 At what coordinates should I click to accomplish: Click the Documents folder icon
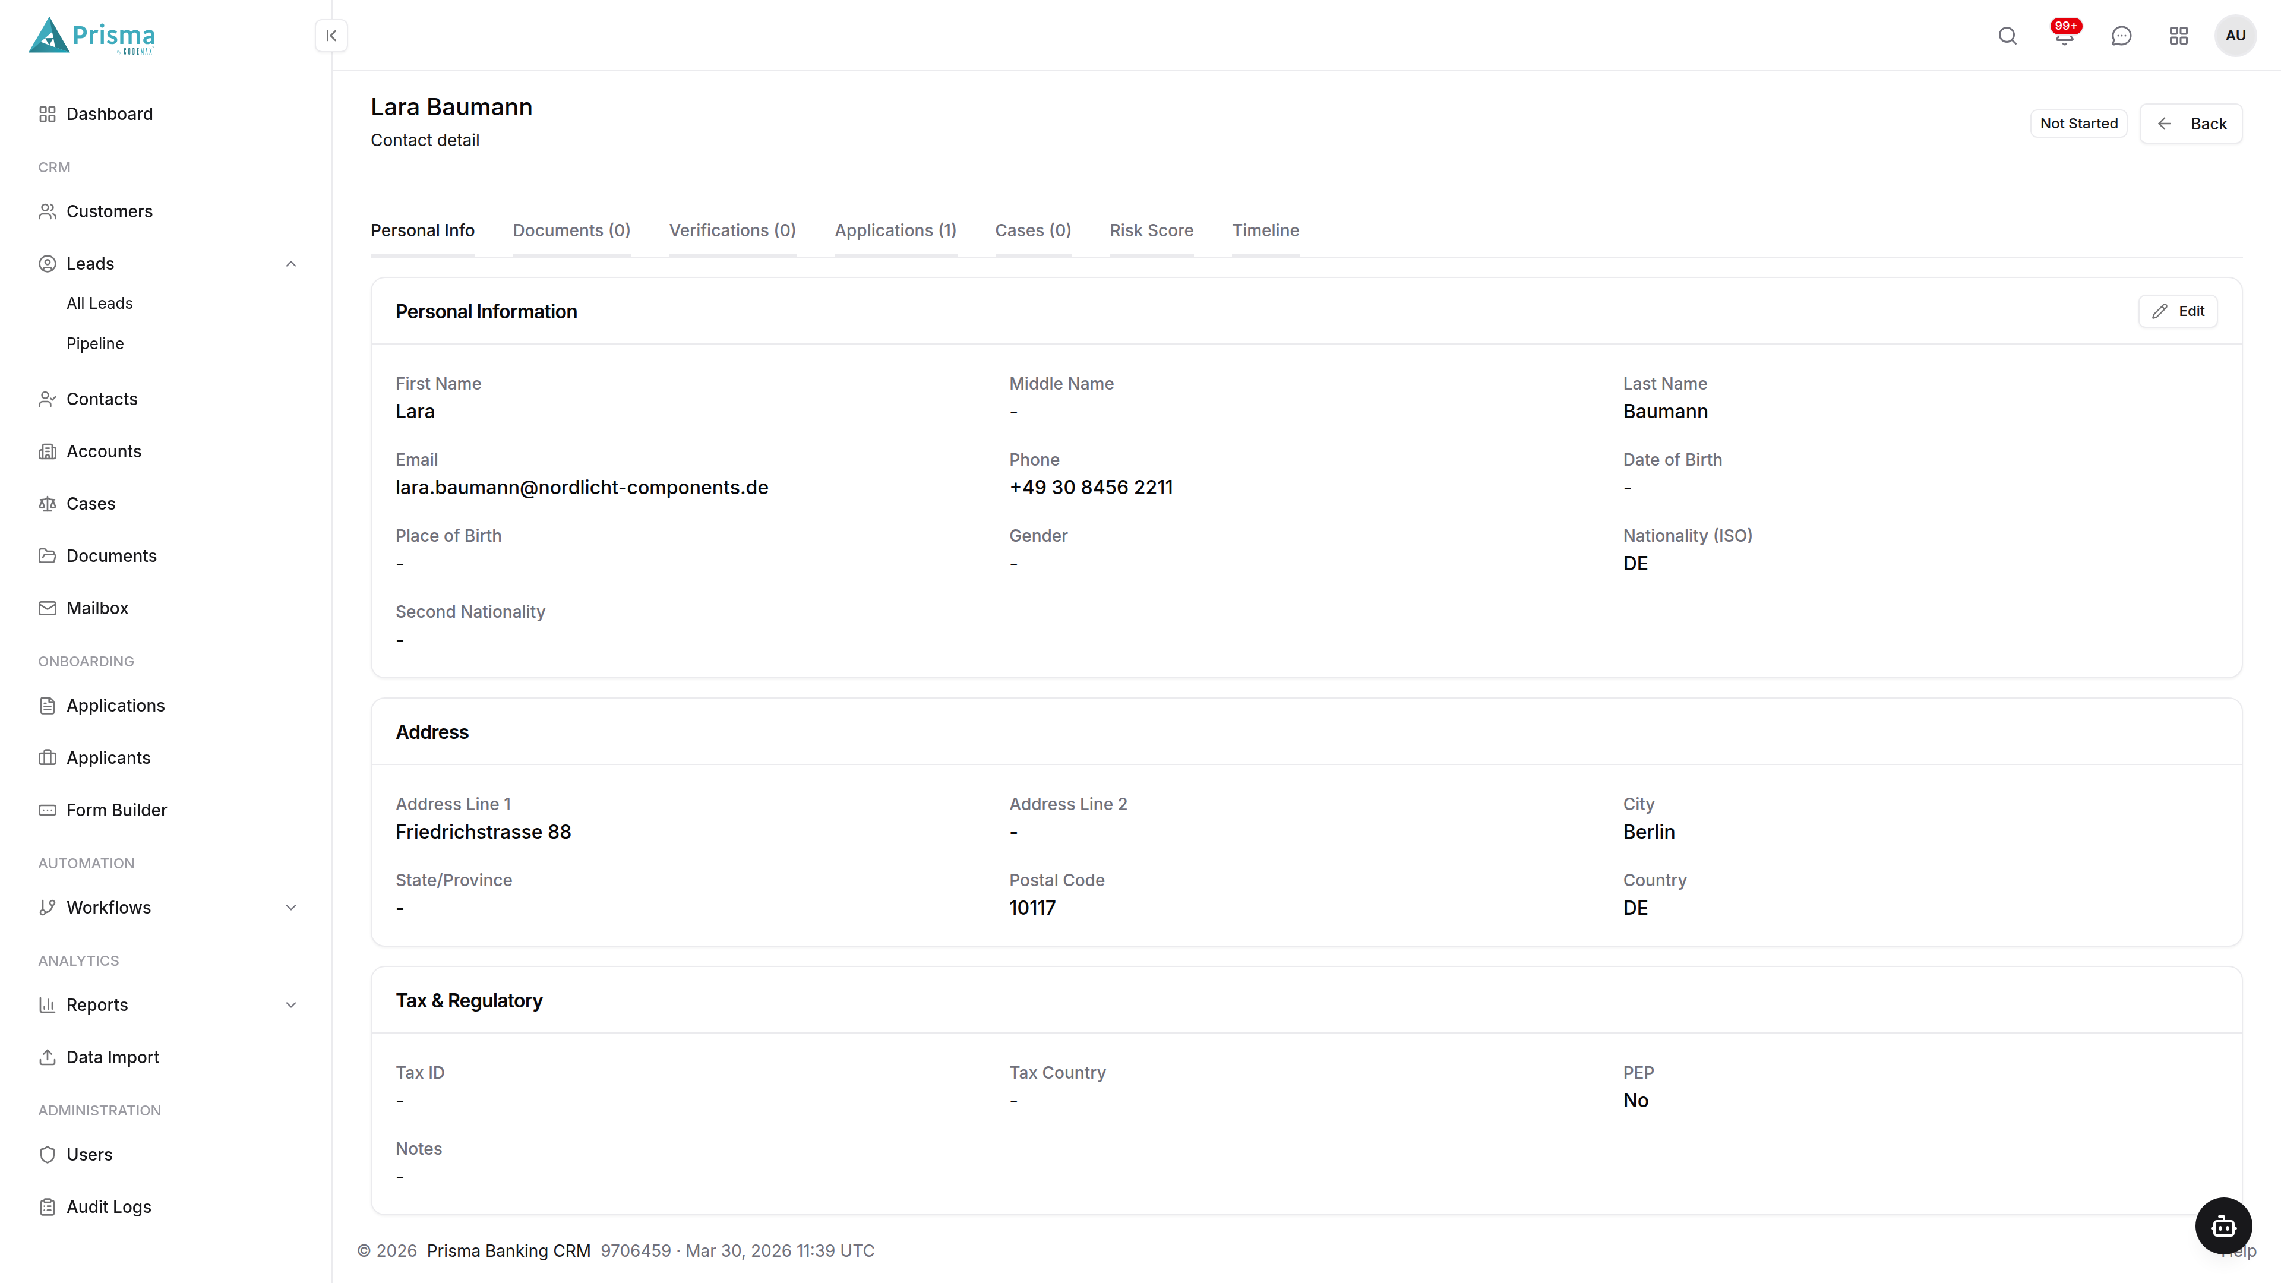(x=48, y=556)
